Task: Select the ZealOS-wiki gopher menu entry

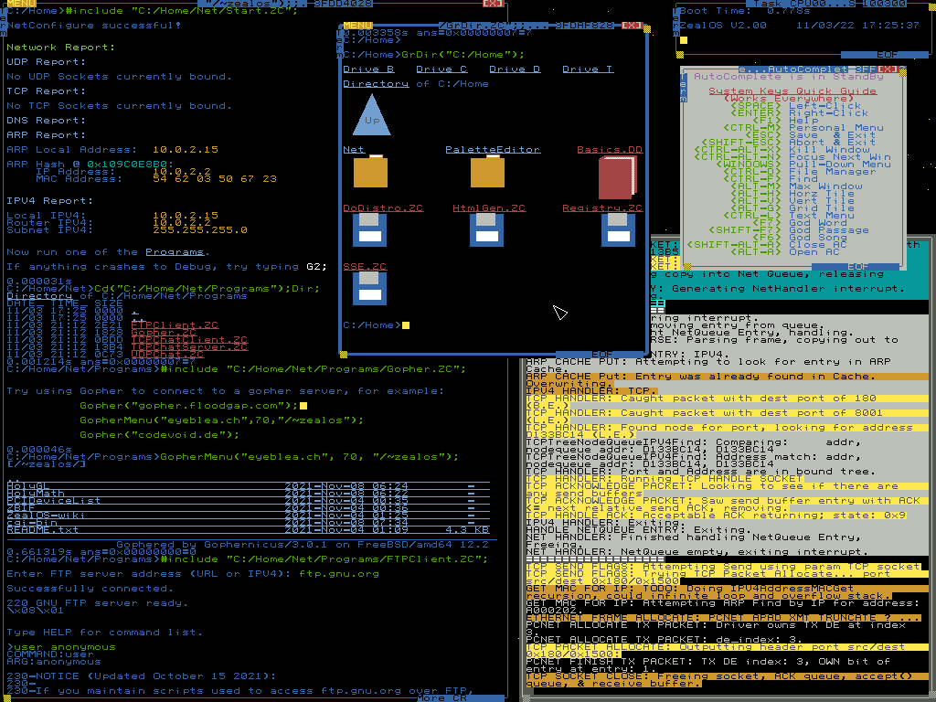Action: (249, 516)
